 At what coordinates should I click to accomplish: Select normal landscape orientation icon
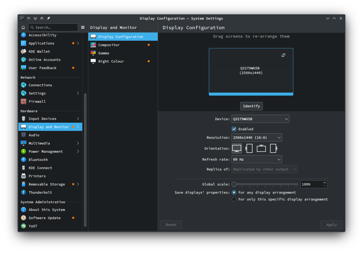coord(237,148)
